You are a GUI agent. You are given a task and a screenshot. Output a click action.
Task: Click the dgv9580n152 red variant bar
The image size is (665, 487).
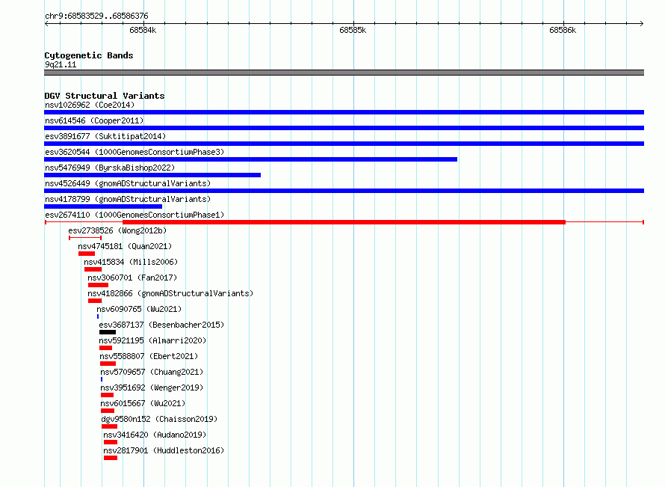tap(110, 426)
